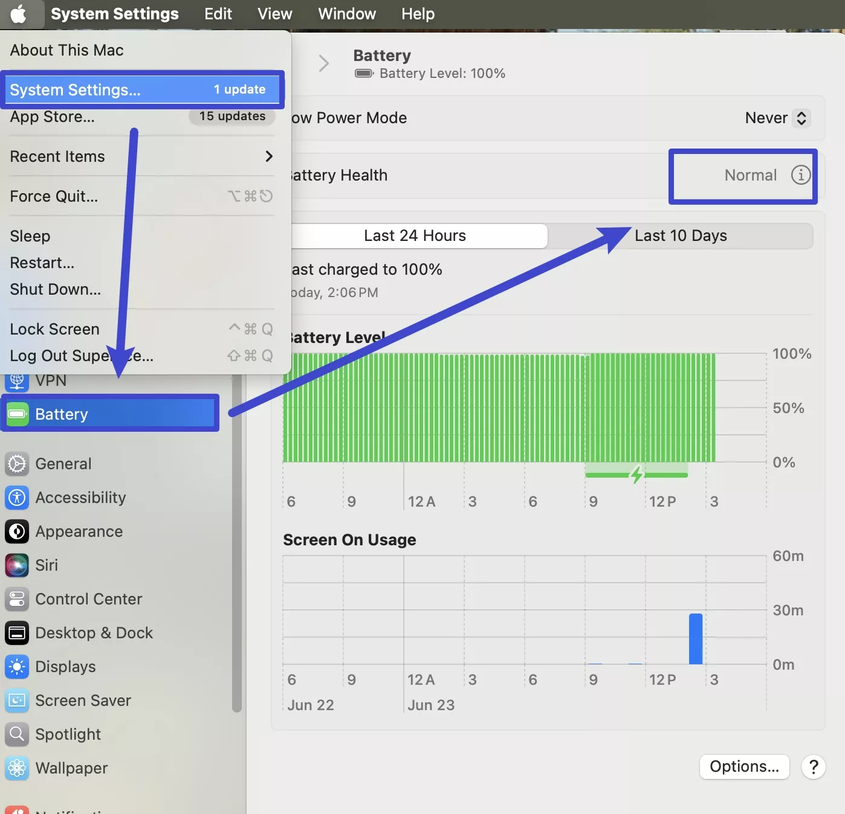Switch to Last 10 Days tab
Viewport: 845px width, 814px height.
(681, 236)
